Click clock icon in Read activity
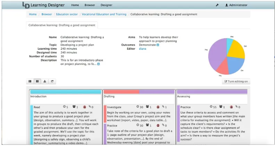The height and width of the screenshot is (147, 275). [64, 107]
